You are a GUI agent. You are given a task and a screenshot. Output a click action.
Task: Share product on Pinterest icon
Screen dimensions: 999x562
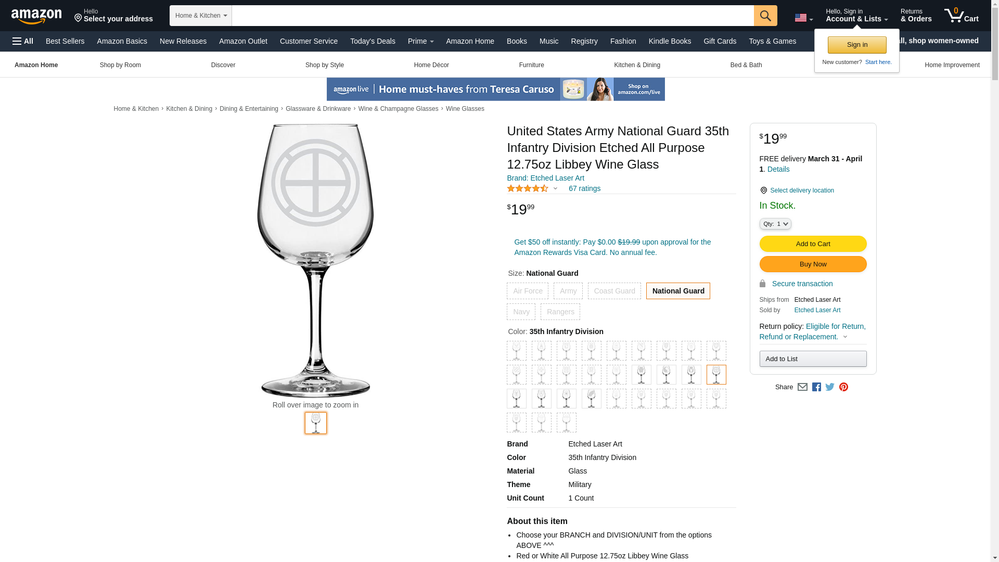[843, 387]
